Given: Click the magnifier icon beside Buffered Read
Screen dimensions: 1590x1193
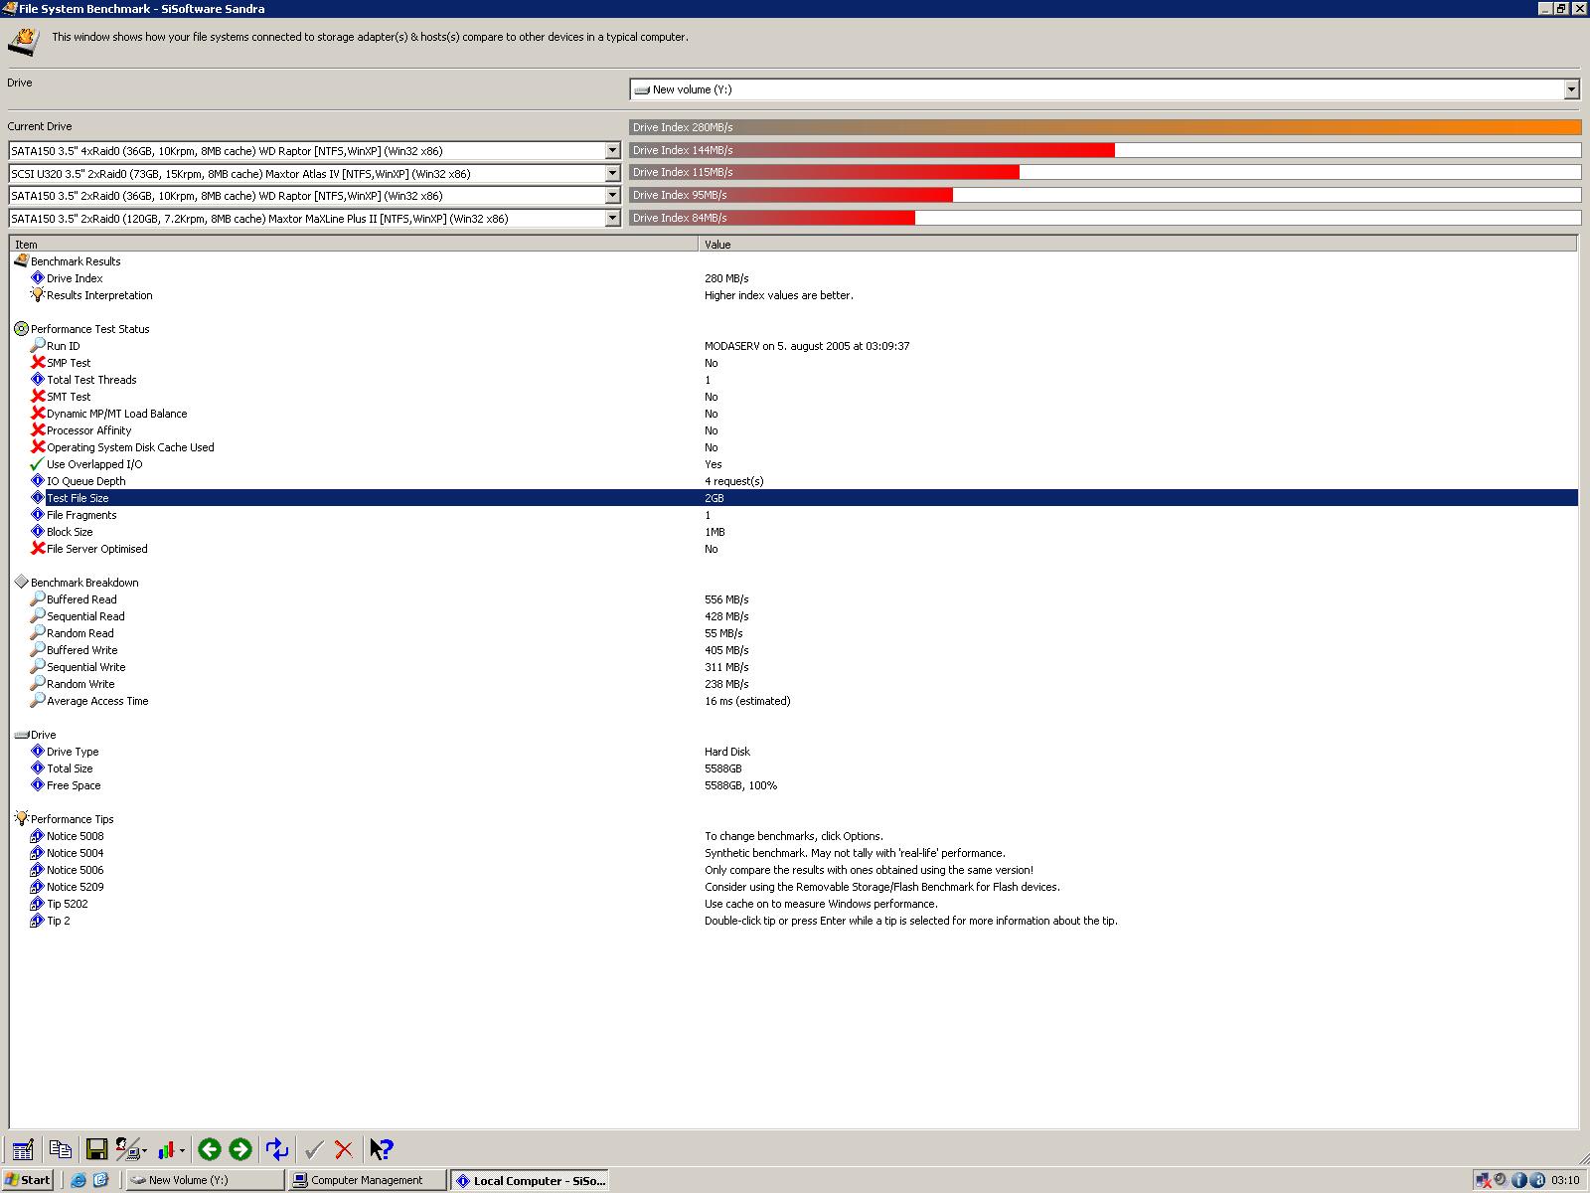Looking at the screenshot, I should pyautogui.click(x=38, y=599).
